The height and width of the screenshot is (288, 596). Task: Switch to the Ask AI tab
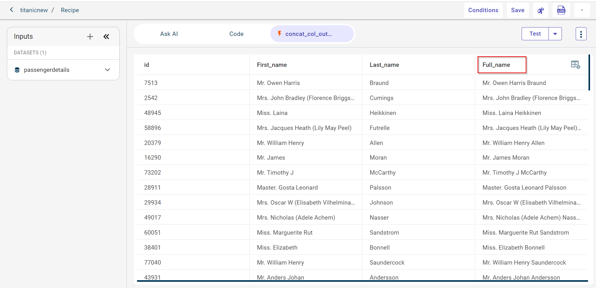point(169,34)
